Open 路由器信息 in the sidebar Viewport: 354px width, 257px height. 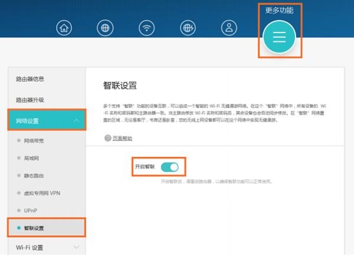click(x=29, y=78)
